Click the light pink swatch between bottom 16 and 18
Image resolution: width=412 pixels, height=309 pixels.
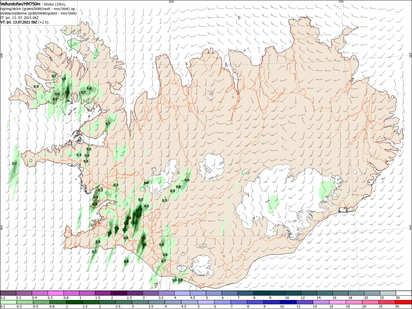pos(337,302)
